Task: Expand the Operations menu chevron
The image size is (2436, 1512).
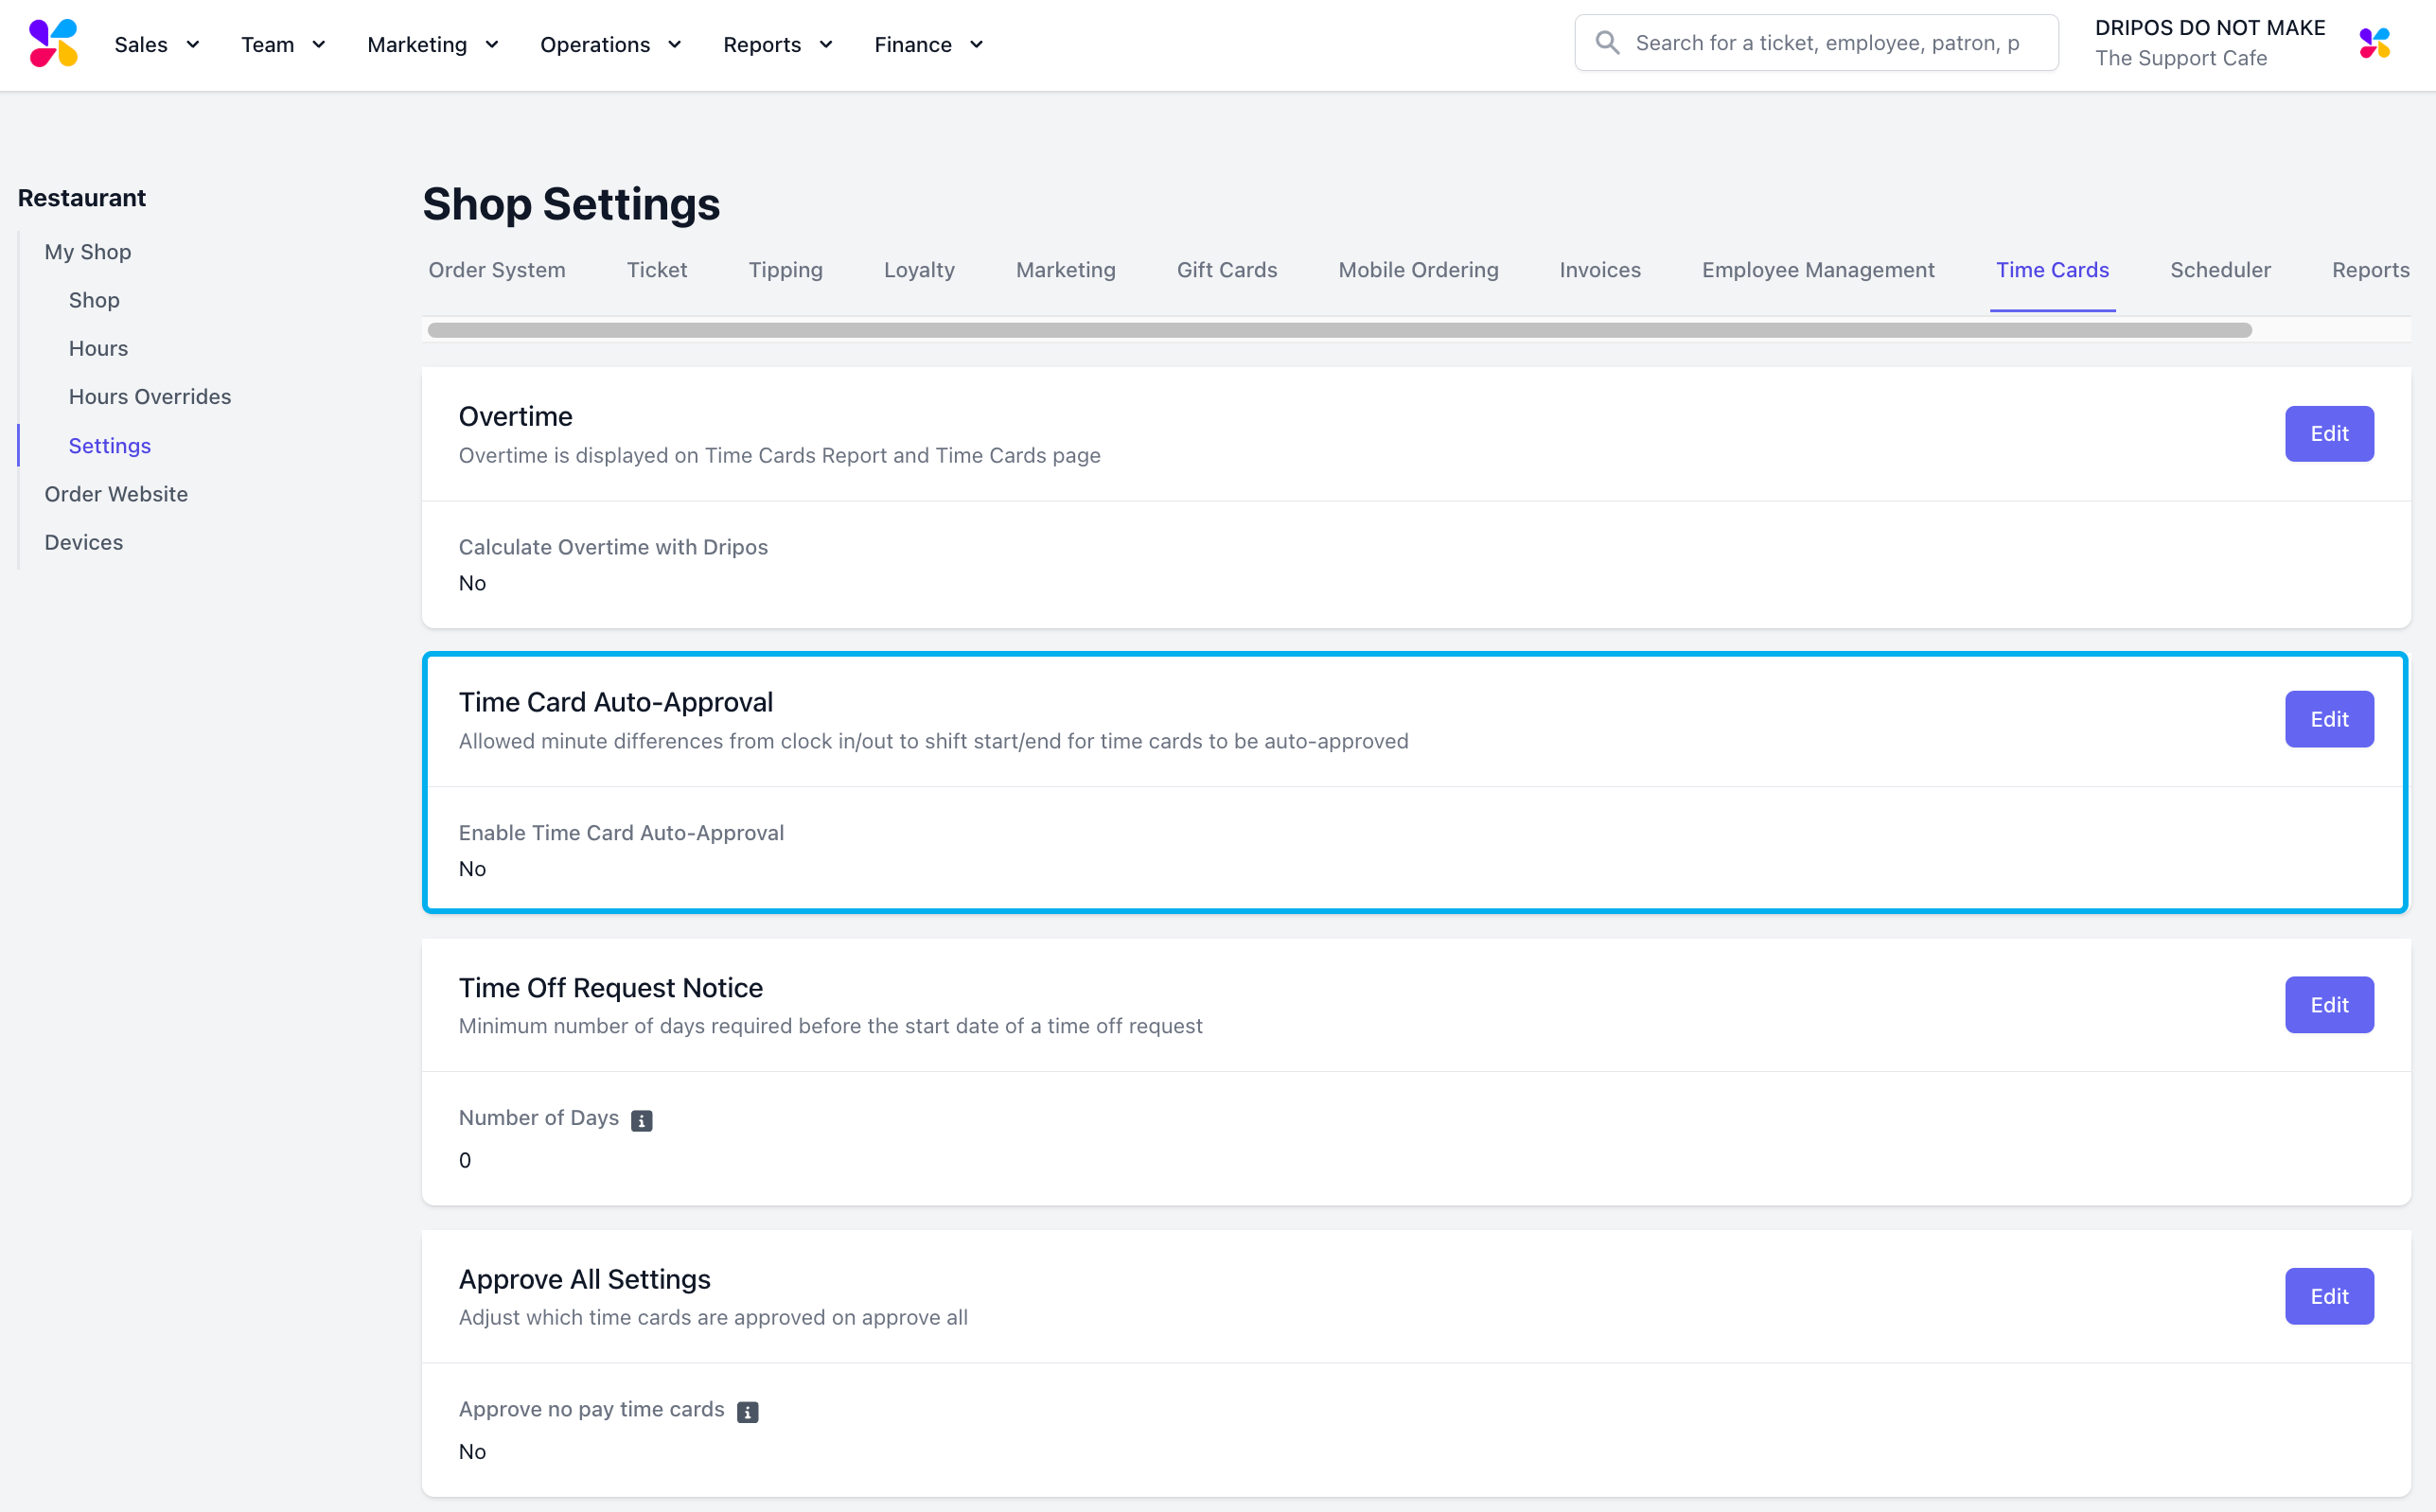Action: 675,44
